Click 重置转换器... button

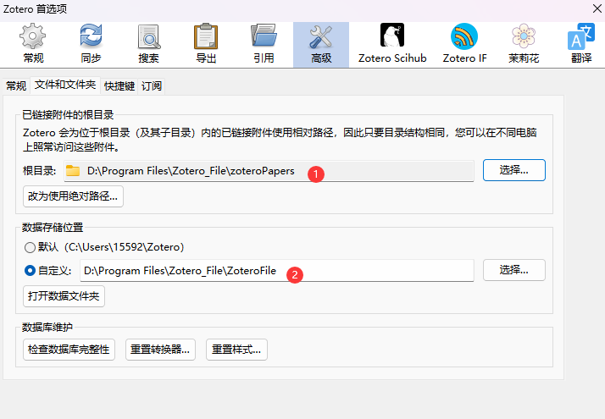coord(160,350)
